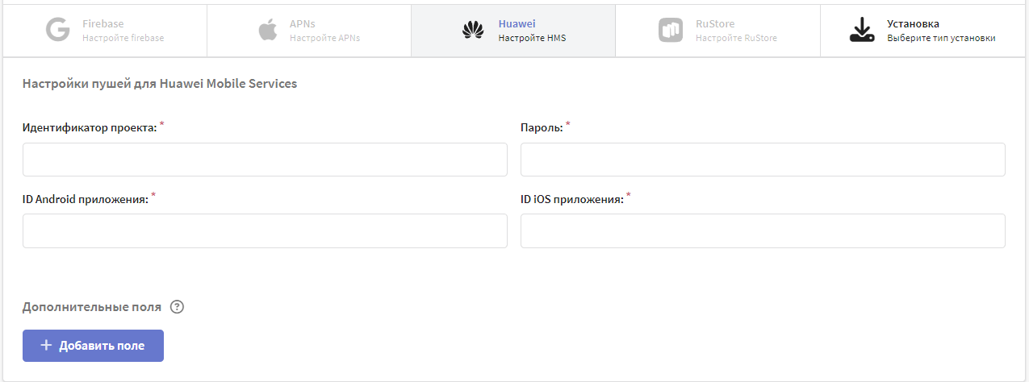The width and height of the screenshot is (1029, 382).
Task: Click the Установка download icon
Action: click(863, 31)
